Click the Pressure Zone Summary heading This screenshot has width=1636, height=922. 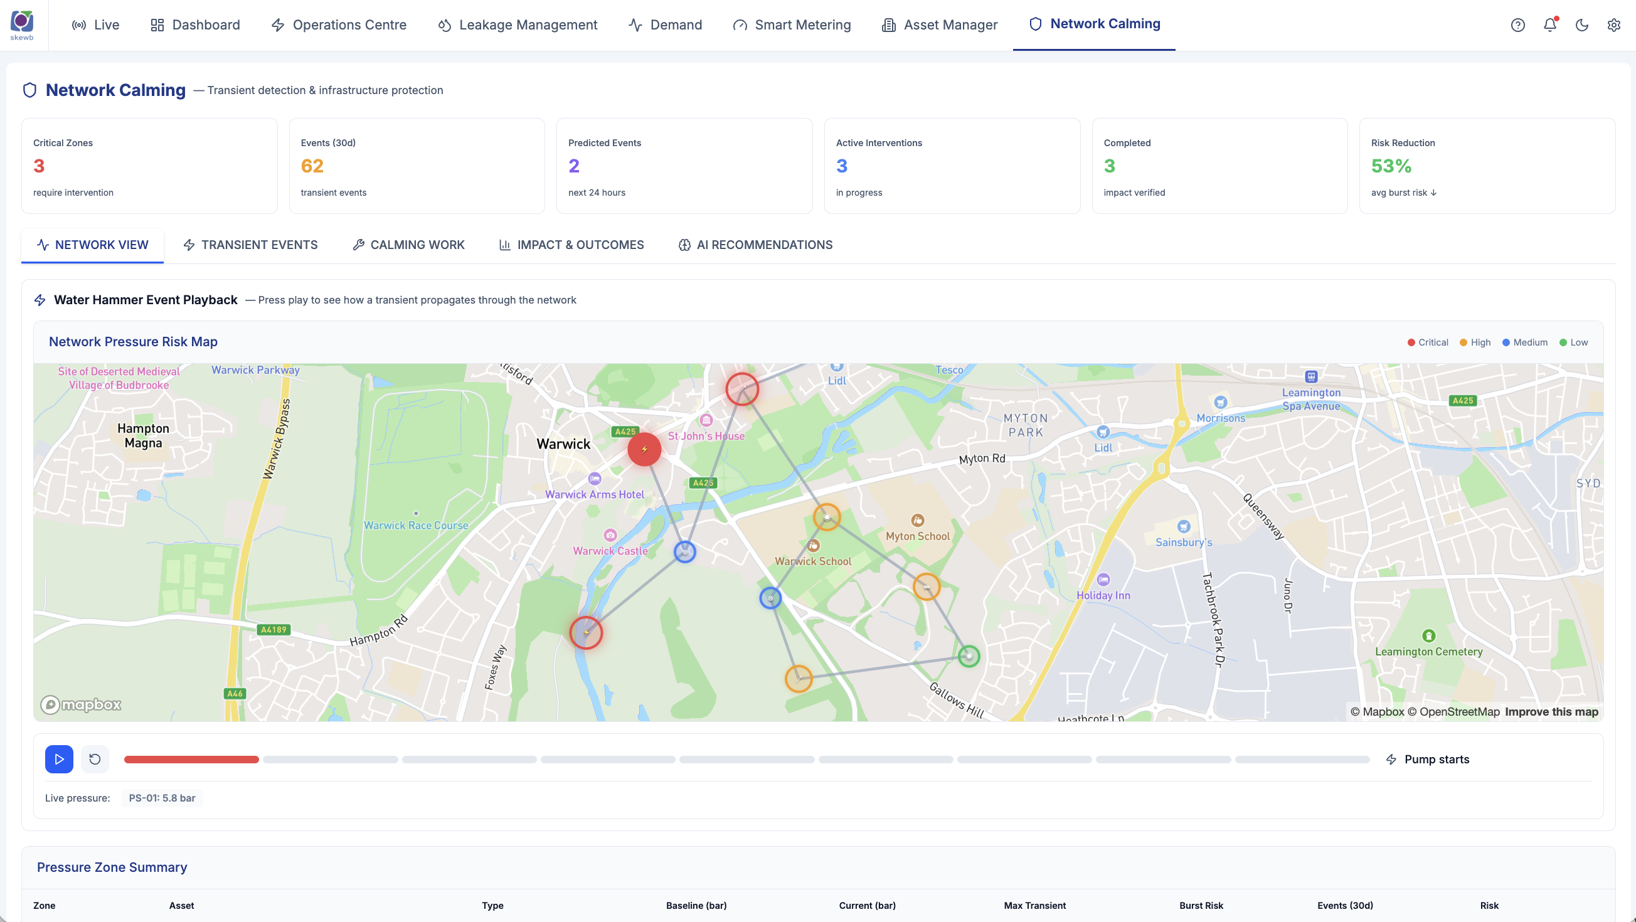coord(112,867)
